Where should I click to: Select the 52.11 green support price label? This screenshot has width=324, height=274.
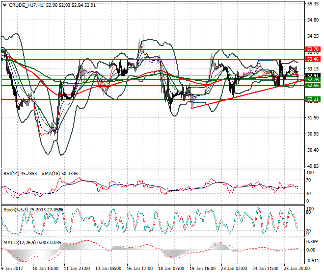tap(313, 99)
